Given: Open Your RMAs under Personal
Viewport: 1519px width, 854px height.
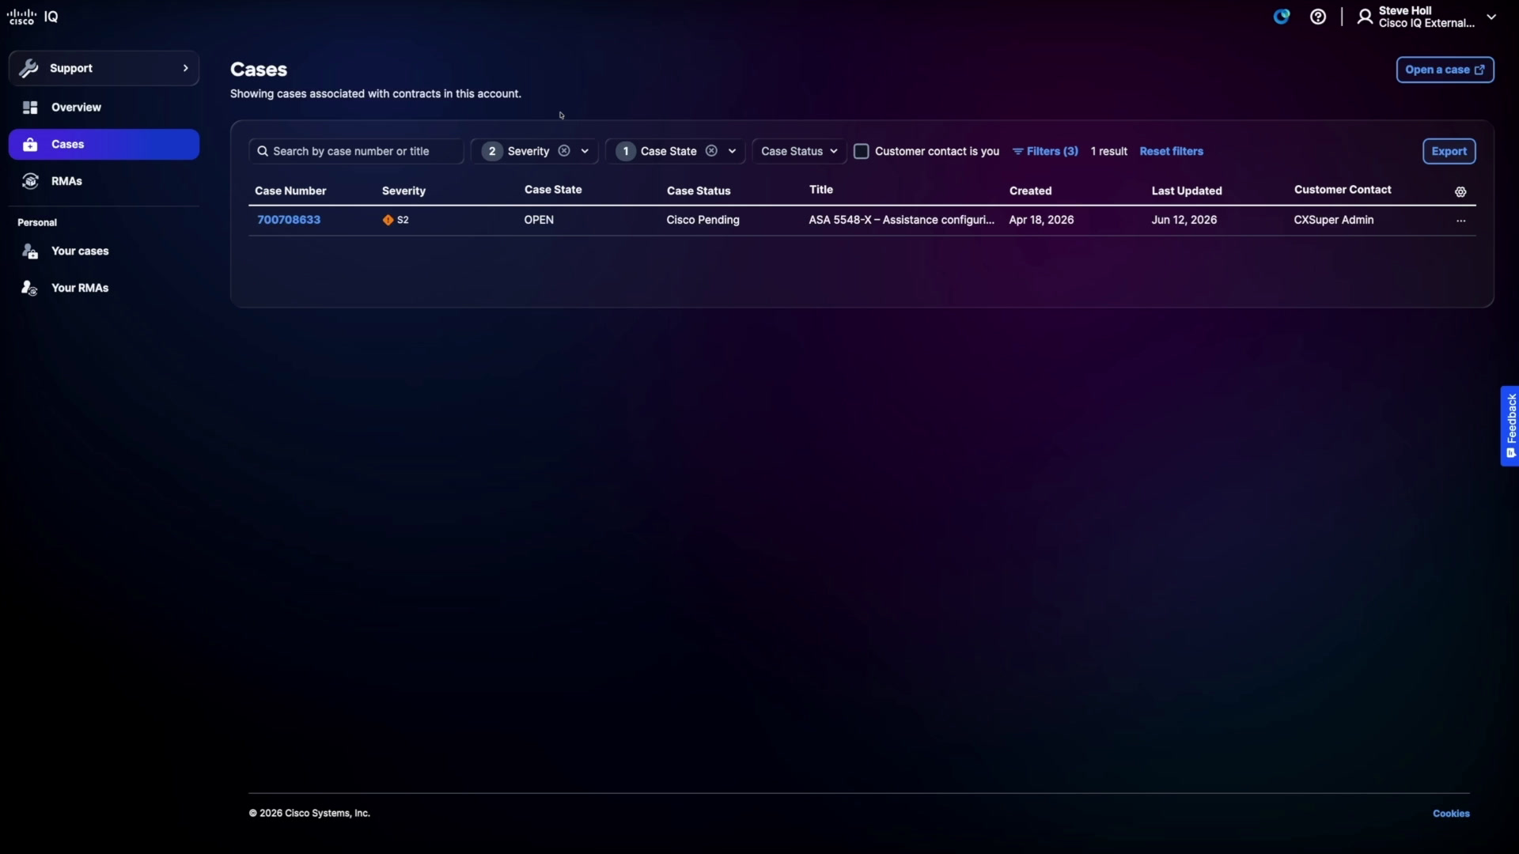Looking at the screenshot, I should click(104, 288).
